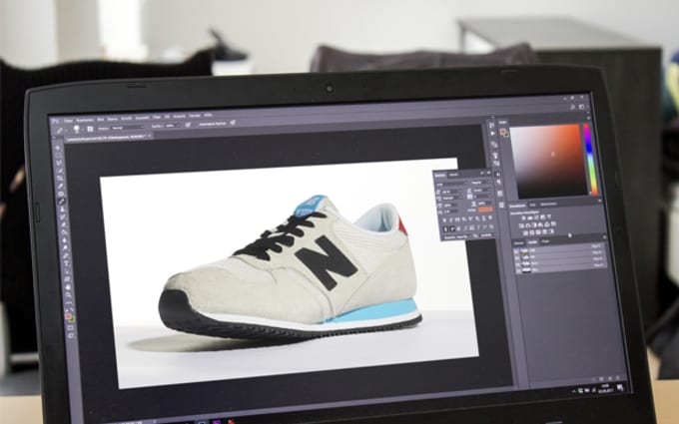The image size is (679, 424).
Task: Open the Adjustments panel flyout menu
Action: tap(599, 201)
